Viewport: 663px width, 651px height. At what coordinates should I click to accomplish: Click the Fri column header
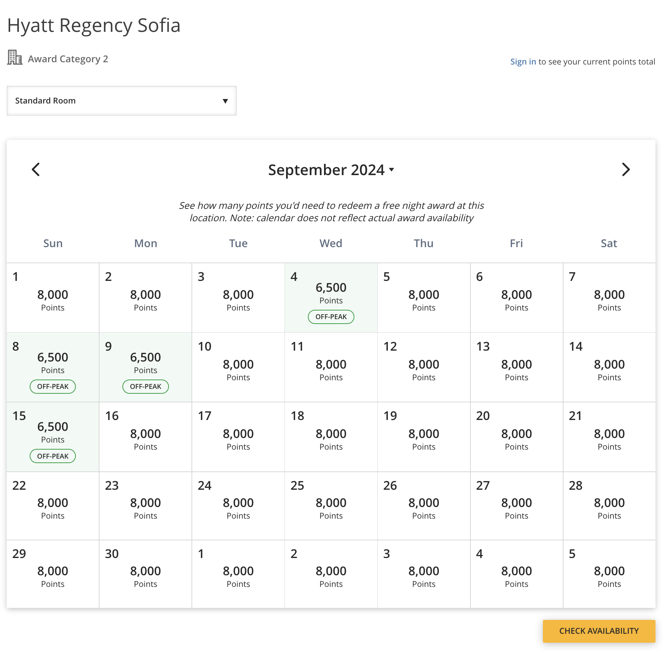(517, 243)
